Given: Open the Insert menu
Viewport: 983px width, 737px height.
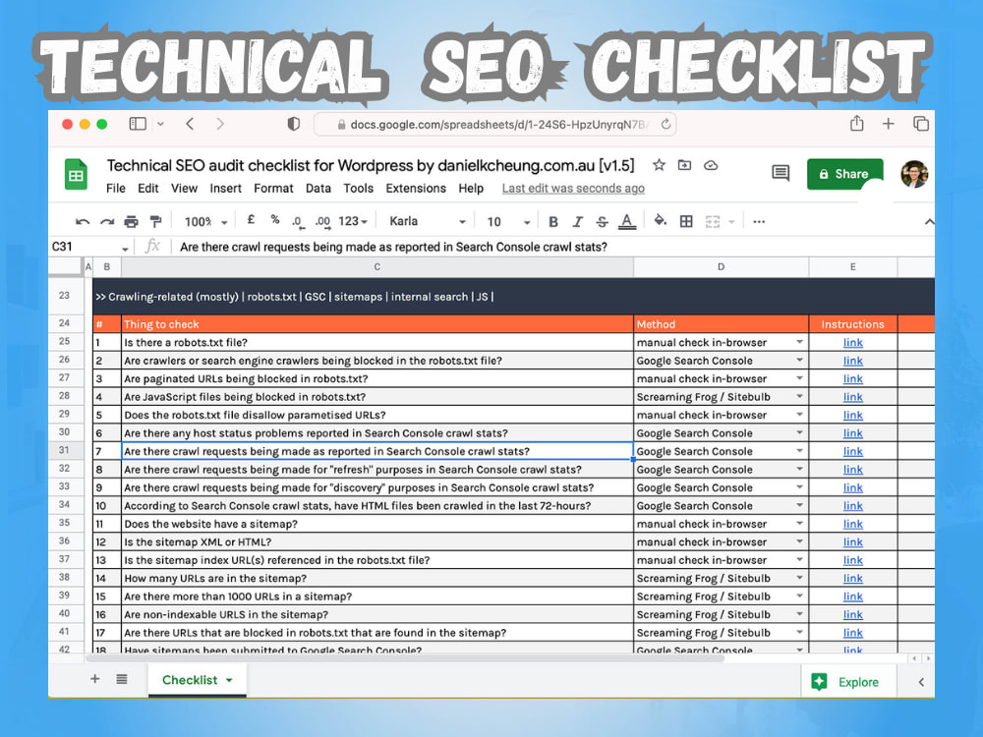Looking at the screenshot, I should 226,189.
